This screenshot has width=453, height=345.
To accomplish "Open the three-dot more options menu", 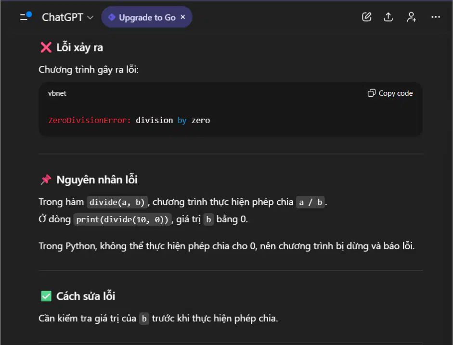I will tap(435, 17).
